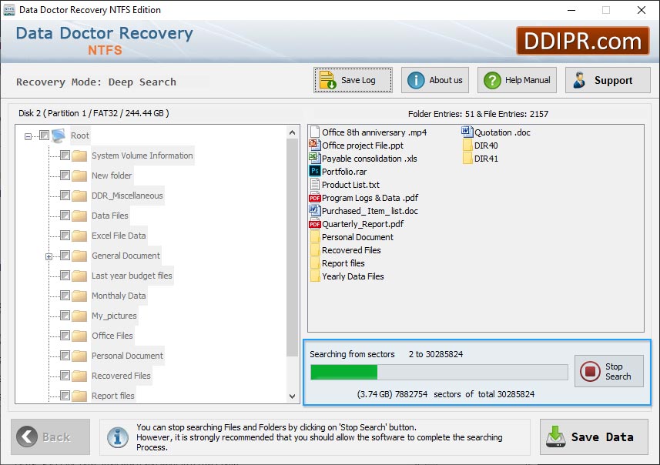The height and width of the screenshot is (465, 660).
Task: Click the DDR_Miscellaneous folder icon
Action: coord(79,196)
